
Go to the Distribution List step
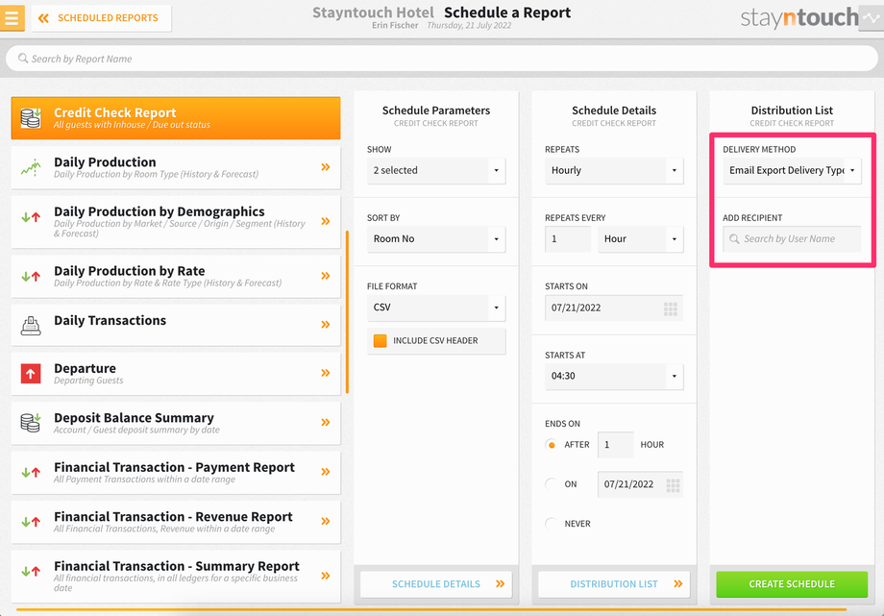614,584
